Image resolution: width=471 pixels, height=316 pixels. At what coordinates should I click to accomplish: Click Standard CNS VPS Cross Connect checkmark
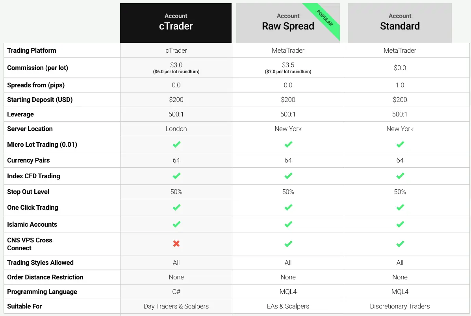click(x=400, y=244)
